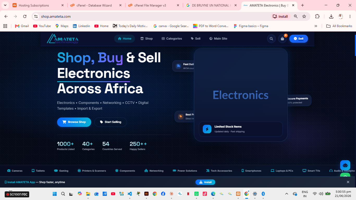Select the Power Solutions category
The width and height of the screenshot is (356, 200).
[x=185, y=171]
